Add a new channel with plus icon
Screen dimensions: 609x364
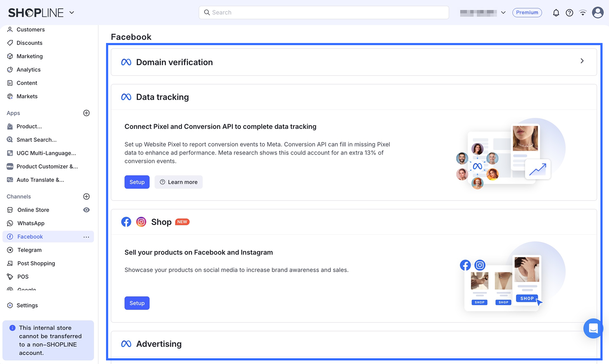[x=86, y=197]
